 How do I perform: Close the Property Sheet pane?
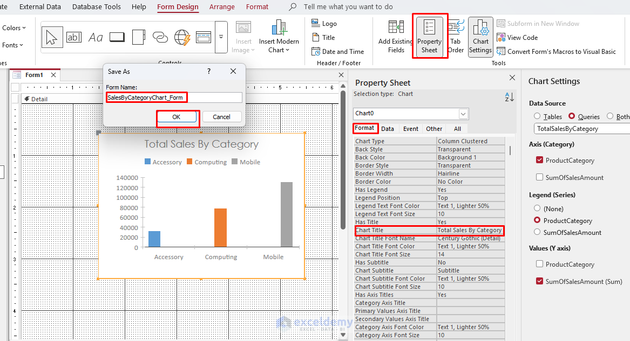coord(512,78)
